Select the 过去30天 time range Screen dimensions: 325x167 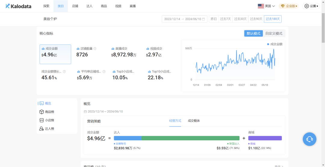pyautogui.click(x=240, y=19)
